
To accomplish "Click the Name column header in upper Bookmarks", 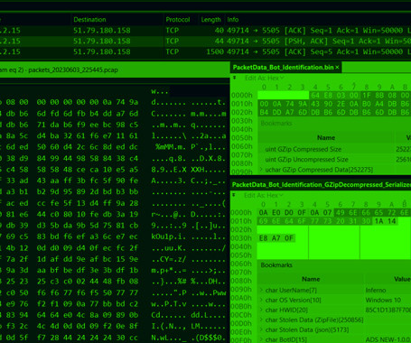I will coord(326,138).
